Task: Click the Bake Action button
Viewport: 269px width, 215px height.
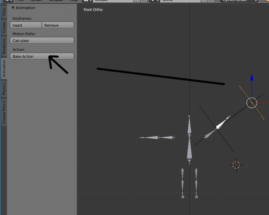Action: point(42,56)
